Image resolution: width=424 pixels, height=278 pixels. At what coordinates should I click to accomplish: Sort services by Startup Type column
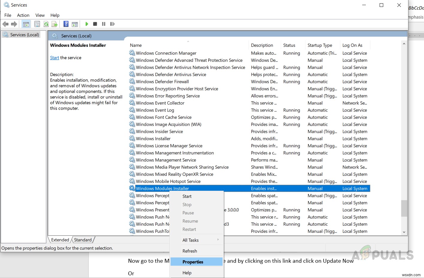pos(320,45)
